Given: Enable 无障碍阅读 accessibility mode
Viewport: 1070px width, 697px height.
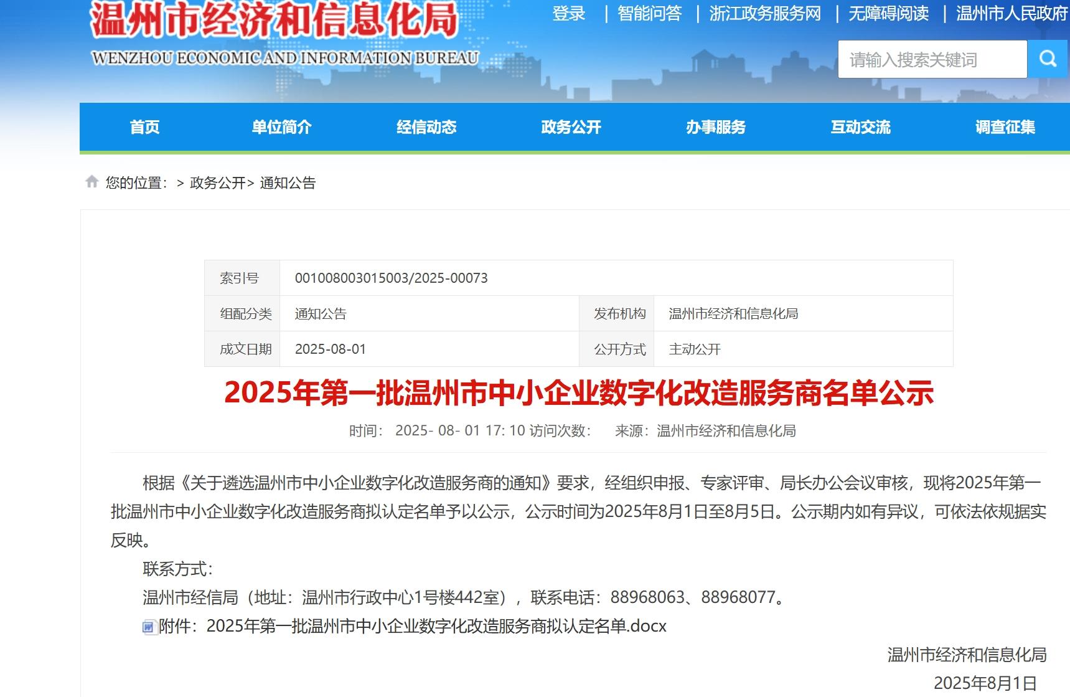Looking at the screenshot, I should (888, 14).
